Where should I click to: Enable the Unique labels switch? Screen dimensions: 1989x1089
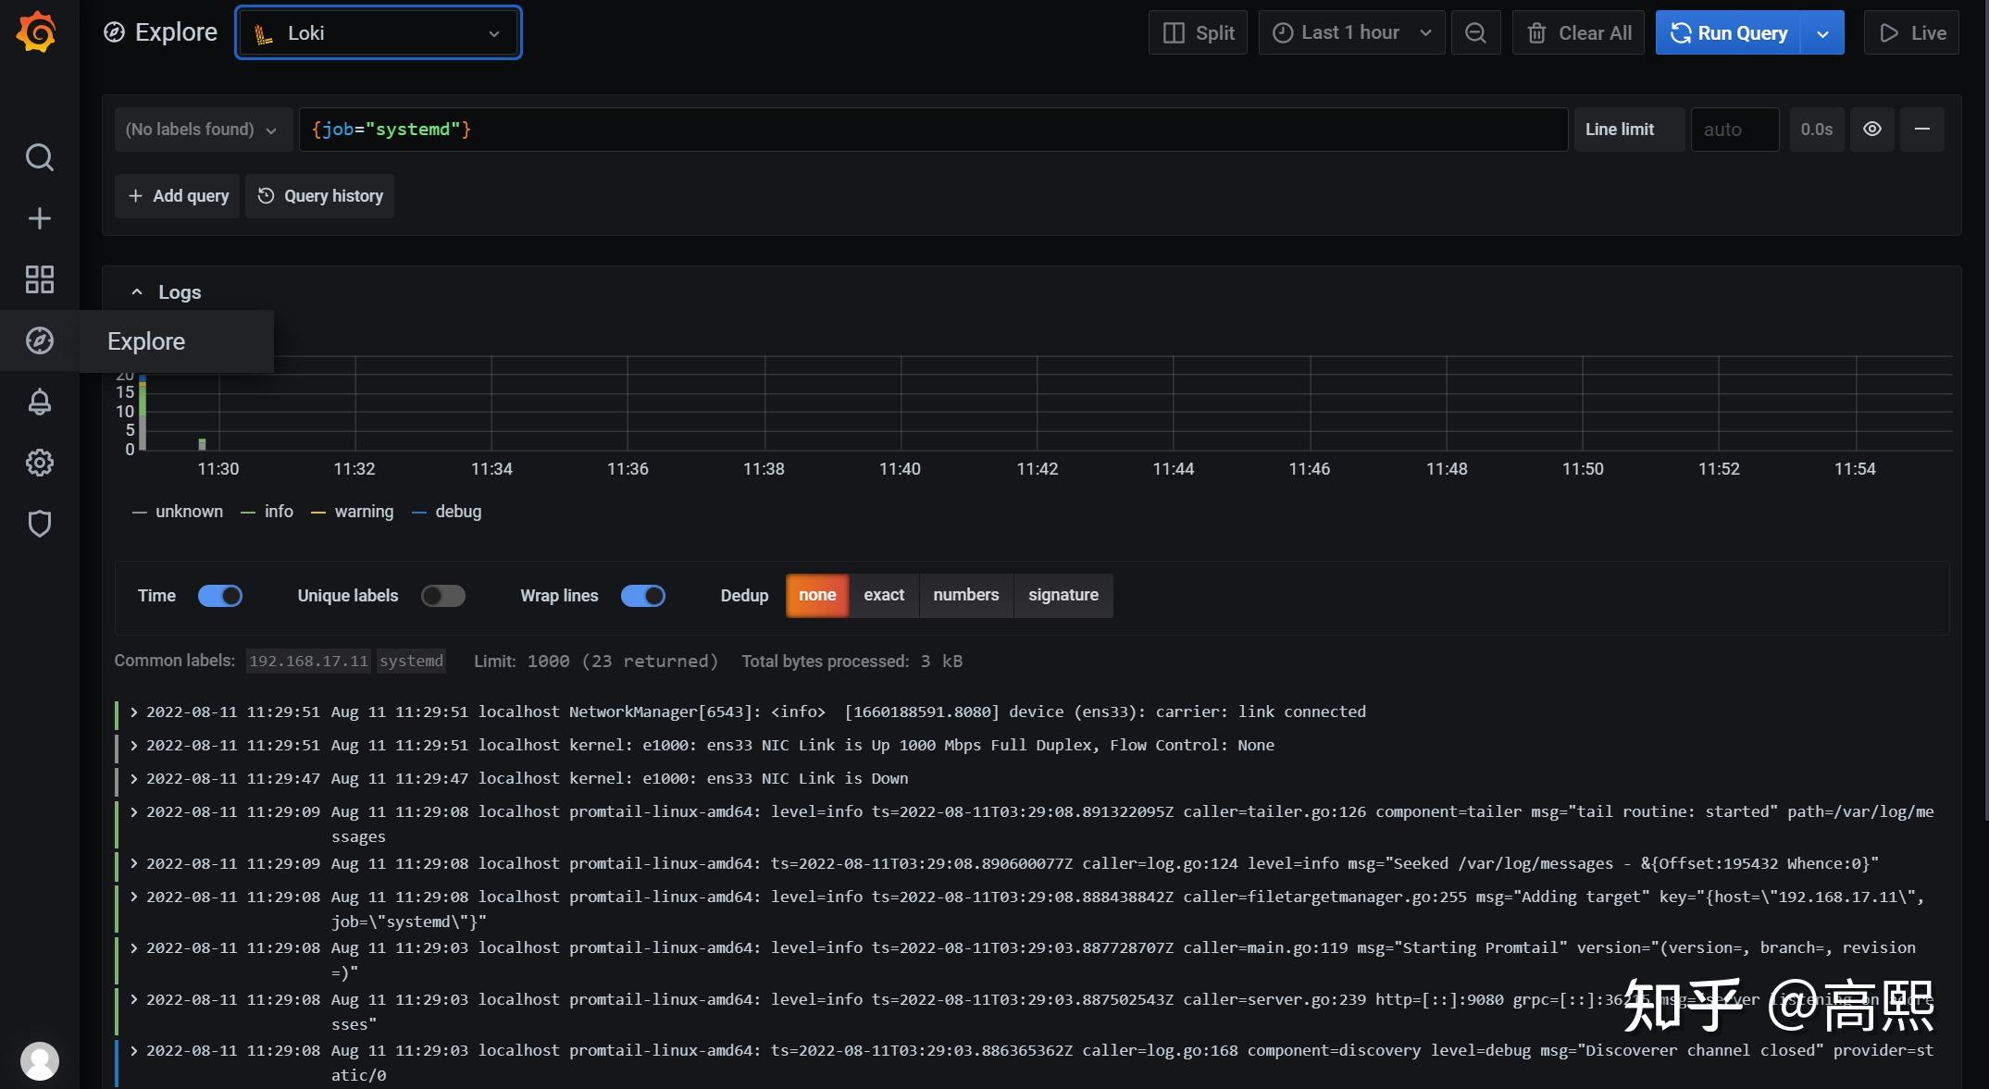click(x=442, y=596)
